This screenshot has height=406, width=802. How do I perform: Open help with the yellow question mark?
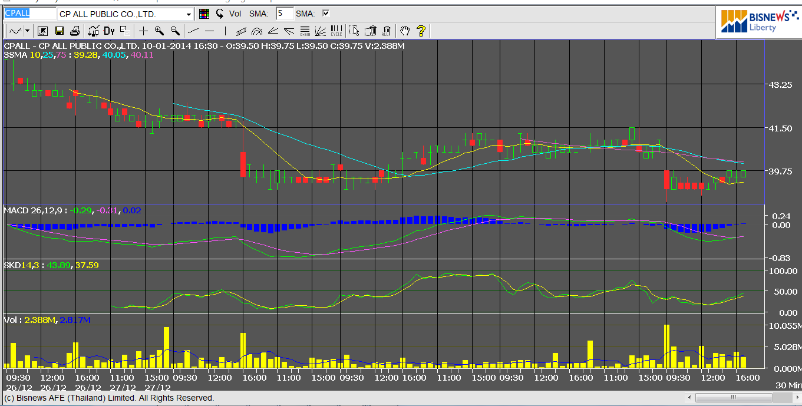[x=421, y=31]
